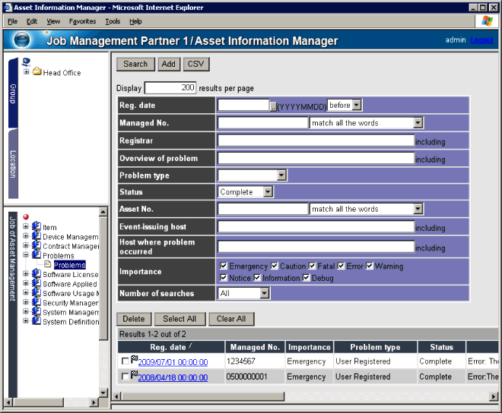Open the Tools menu

tap(113, 21)
